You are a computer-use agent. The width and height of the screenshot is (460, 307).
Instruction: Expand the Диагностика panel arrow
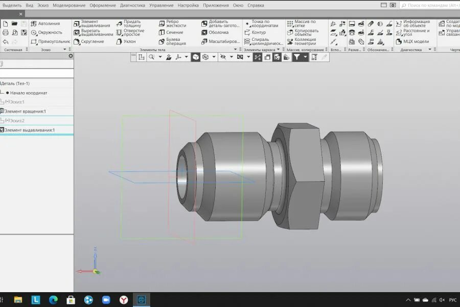point(430,49)
